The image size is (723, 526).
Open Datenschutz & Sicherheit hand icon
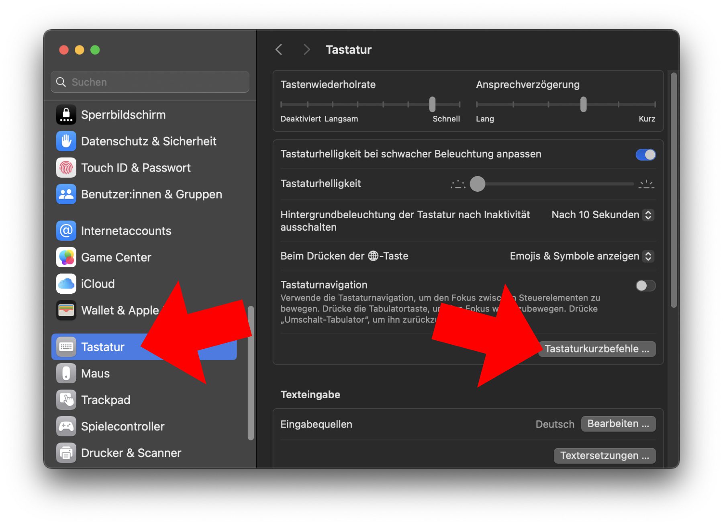point(66,141)
